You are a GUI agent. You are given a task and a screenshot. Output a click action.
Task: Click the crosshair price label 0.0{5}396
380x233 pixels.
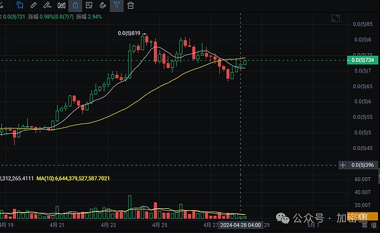coord(362,165)
